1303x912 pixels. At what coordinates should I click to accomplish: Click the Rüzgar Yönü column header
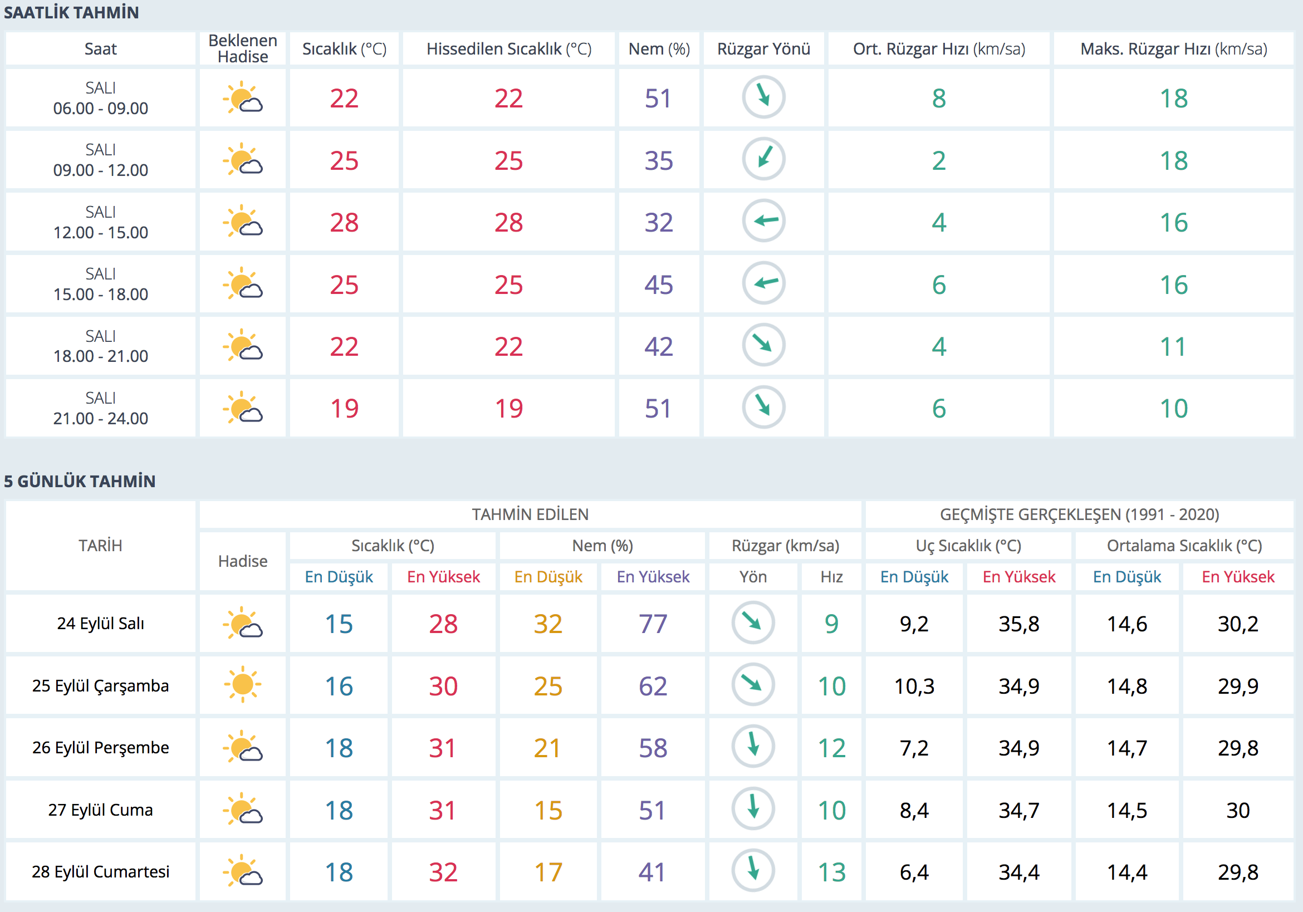(x=763, y=49)
